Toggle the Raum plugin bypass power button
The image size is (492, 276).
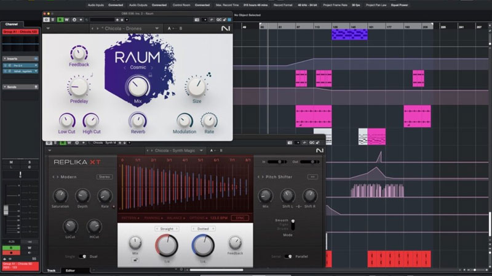pos(46,20)
